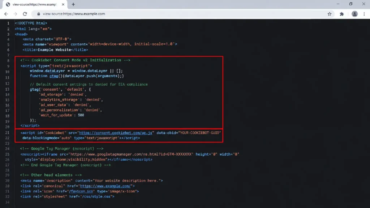Open the consent.cookiebot.com/uc.js link
The image size is (370, 208).
pyautogui.click(x=115, y=133)
